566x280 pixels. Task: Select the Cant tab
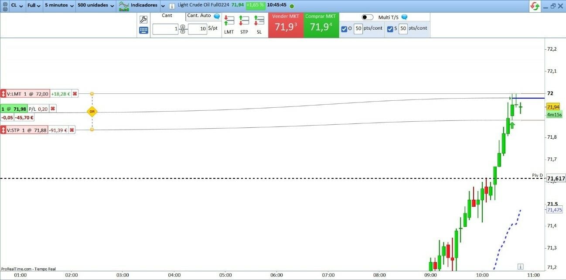pos(167,16)
